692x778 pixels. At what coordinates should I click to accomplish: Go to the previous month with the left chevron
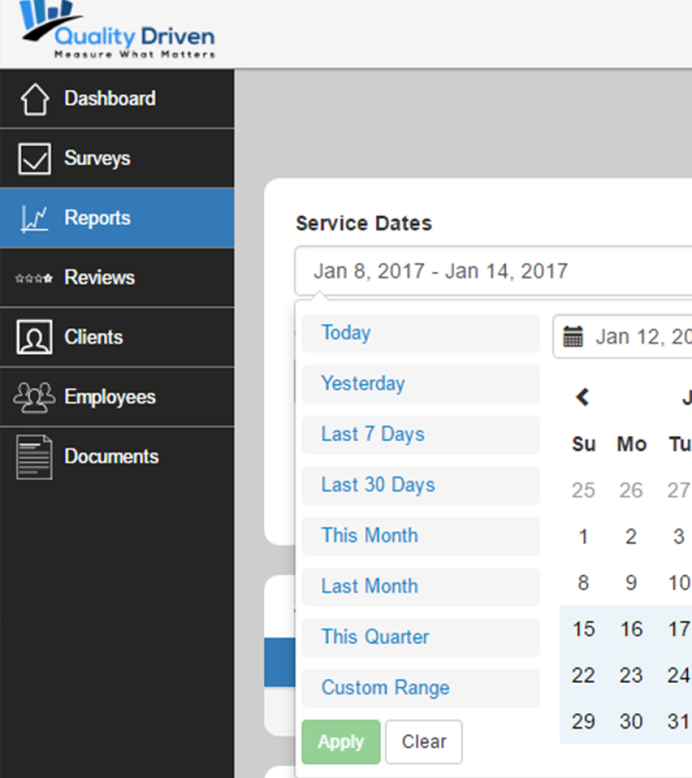point(582,397)
